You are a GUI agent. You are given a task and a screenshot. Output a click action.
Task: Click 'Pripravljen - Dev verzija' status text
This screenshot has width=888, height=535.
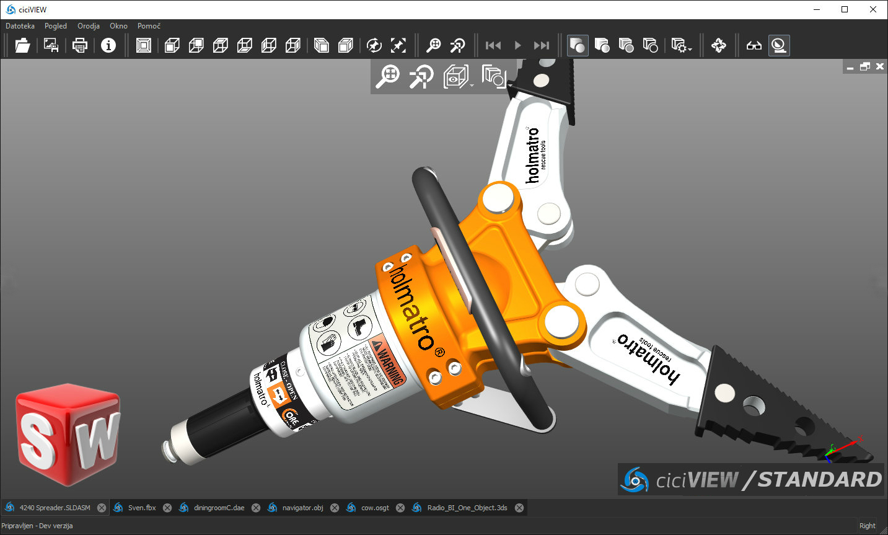point(37,526)
